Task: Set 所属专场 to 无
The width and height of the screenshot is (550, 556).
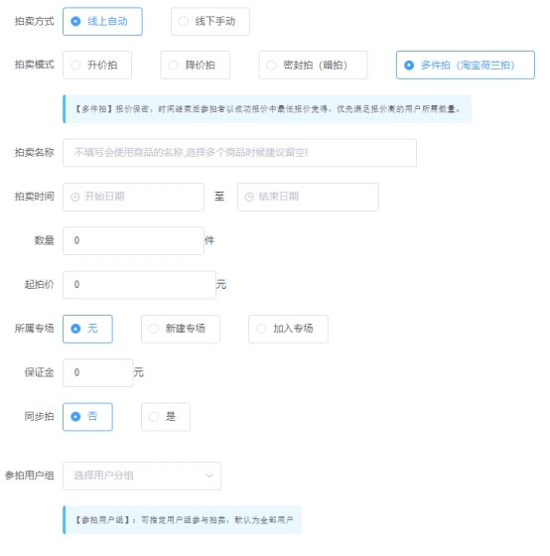Action: coord(87,329)
